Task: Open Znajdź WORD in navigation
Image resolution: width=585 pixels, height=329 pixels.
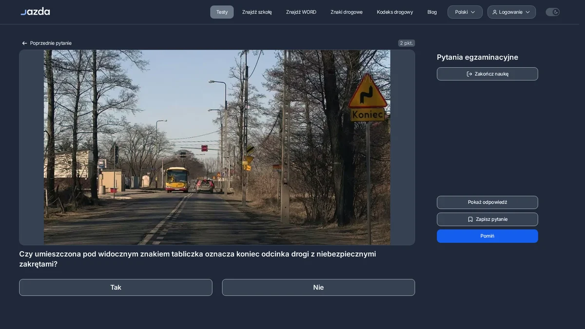Action: point(301,12)
